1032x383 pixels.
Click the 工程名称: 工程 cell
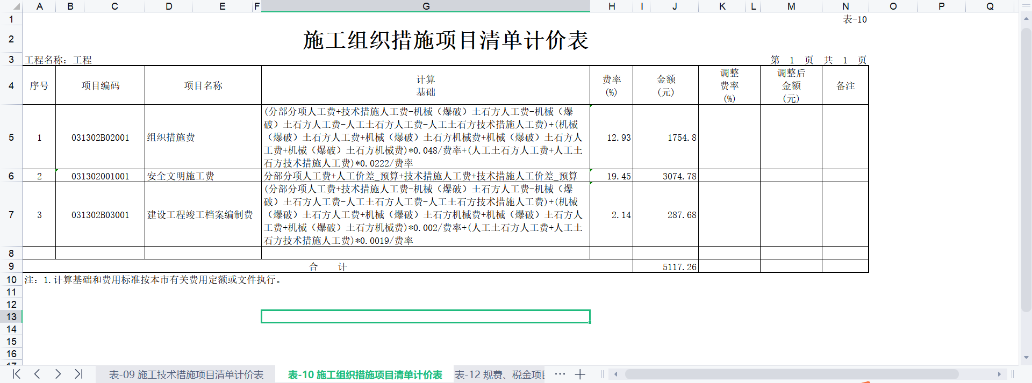coord(58,60)
